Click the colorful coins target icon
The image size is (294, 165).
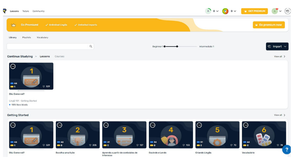[225, 11]
